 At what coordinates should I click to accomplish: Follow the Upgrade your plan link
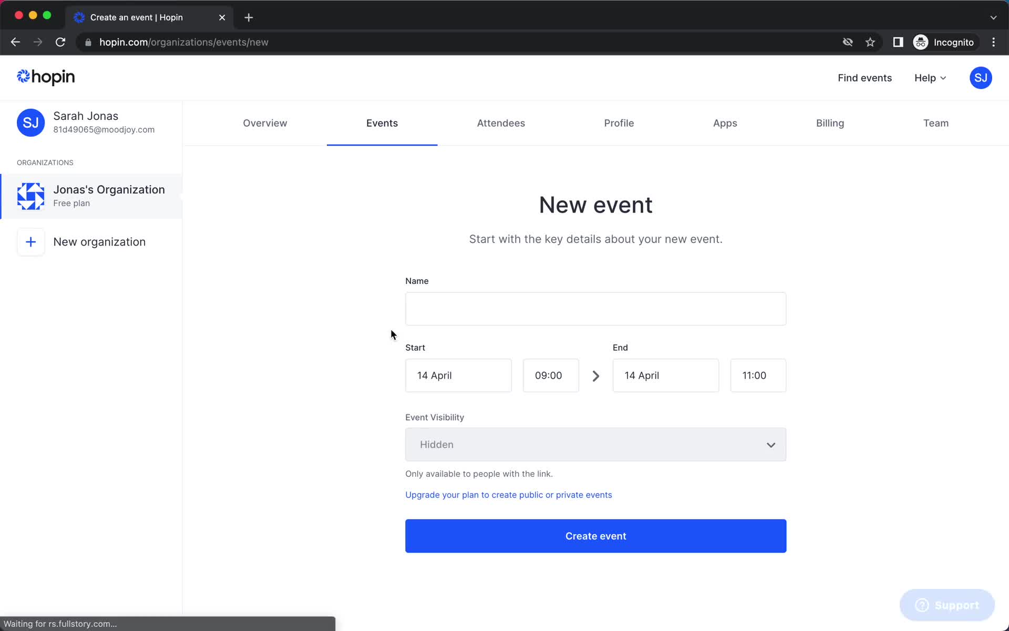coord(508,495)
